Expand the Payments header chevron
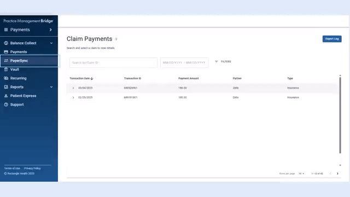Screen dimensions: 350x197 [x=51, y=30]
